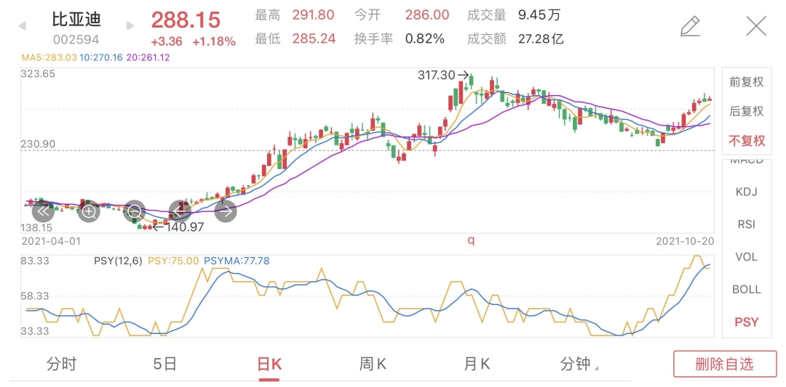The image size is (786, 387).
Task: Click the 成交量 value 9.45万
Action: click(539, 15)
